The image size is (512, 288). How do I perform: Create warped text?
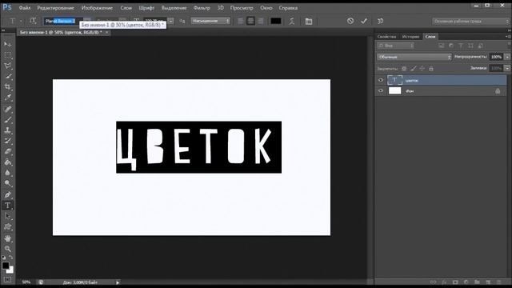pyautogui.click(x=291, y=21)
